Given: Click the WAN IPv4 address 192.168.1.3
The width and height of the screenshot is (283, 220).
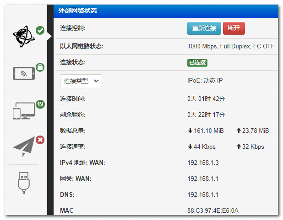Looking at the screenshot, I should (203, 163).
